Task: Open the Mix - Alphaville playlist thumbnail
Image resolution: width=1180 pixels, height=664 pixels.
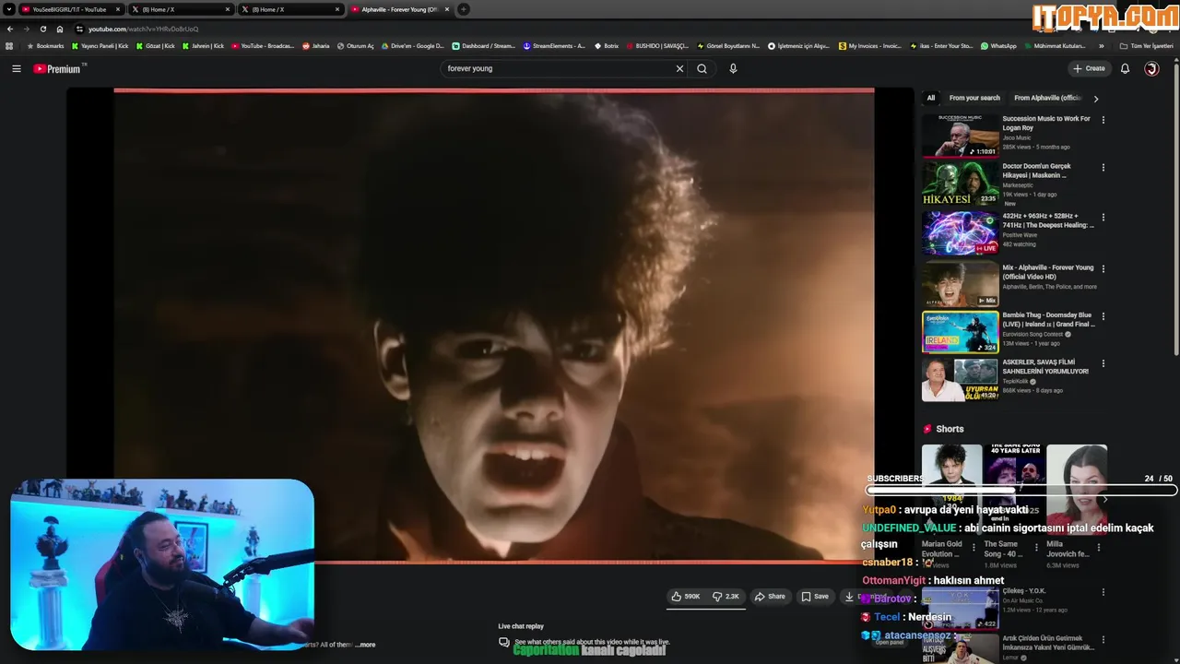Action: 961,284
